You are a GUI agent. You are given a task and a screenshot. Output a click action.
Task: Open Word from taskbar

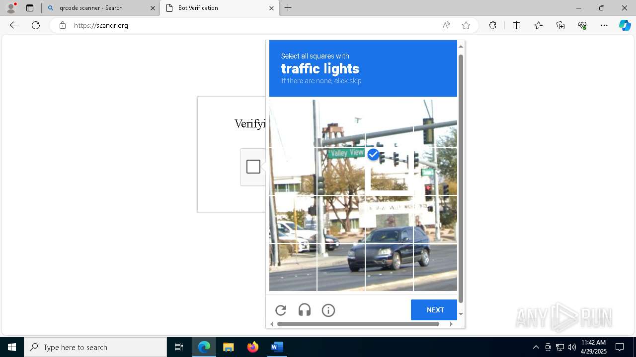pos(277,347)
